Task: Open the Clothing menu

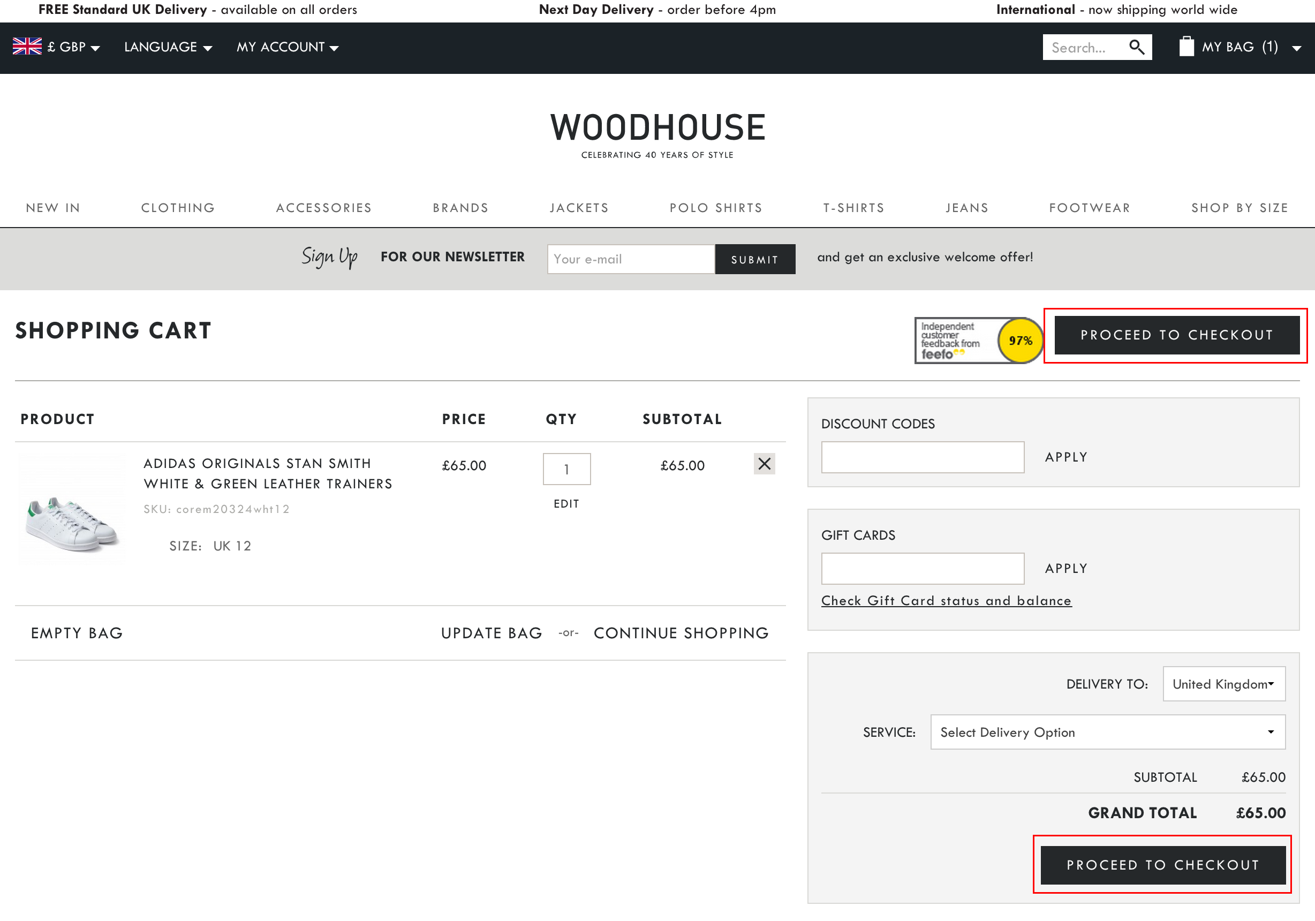Action: (x=178, y=208)
